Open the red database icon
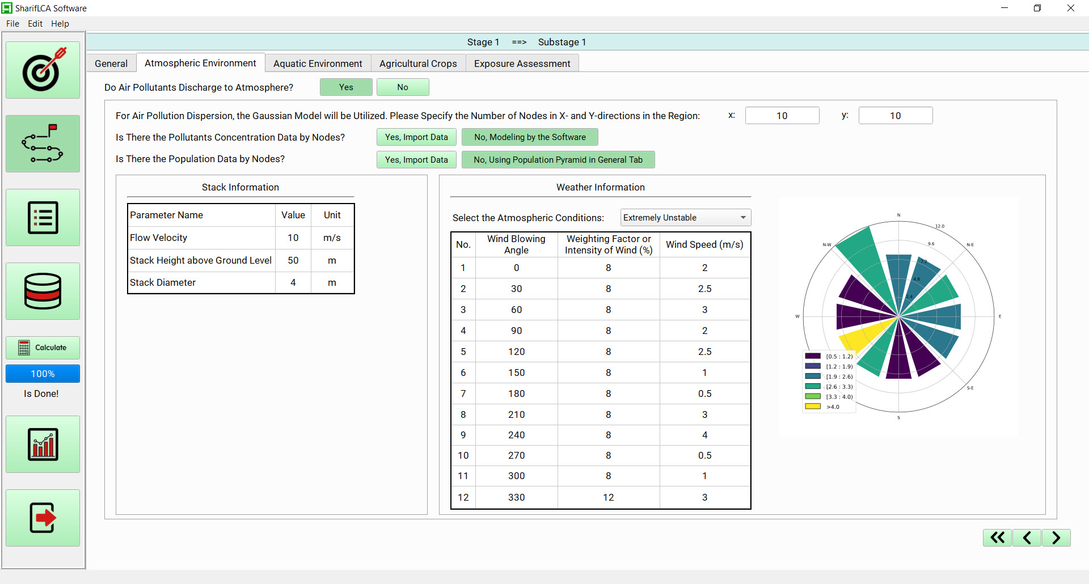 click(43, 291)
